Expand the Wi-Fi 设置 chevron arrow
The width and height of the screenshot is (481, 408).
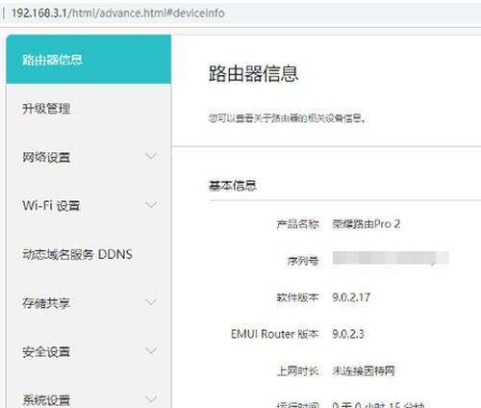tap(151, 205)
